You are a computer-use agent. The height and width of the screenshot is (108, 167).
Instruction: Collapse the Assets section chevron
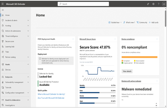pyautogui.click(x=28, y=64)
